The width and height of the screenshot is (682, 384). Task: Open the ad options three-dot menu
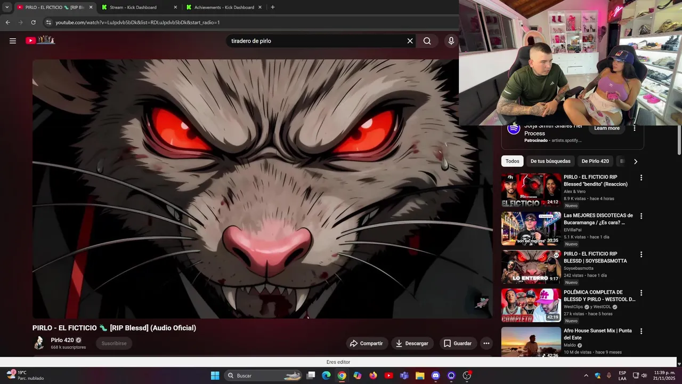click(x=634, y=128)
